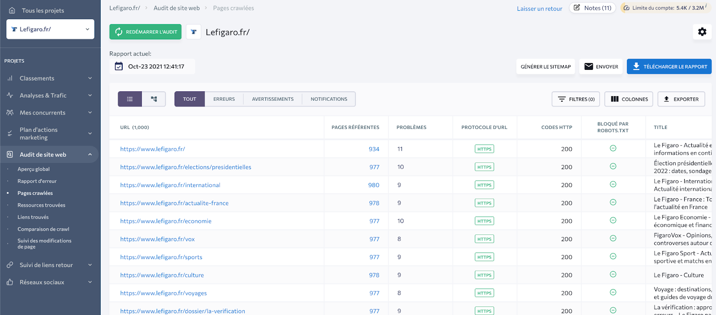Open the lefigaro.fr/culture URL link
This screenshot has width=716, height=315.
click(x=162, y=275)
